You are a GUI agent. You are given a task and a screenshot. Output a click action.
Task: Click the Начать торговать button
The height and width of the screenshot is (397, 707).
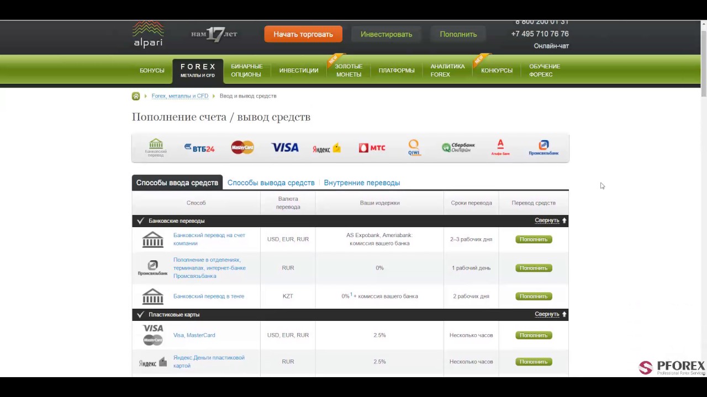click(303, 34)
